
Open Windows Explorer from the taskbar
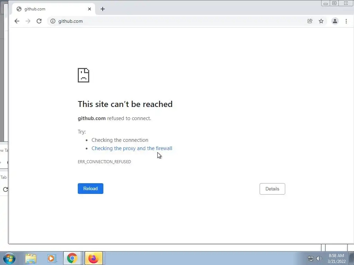31,258
